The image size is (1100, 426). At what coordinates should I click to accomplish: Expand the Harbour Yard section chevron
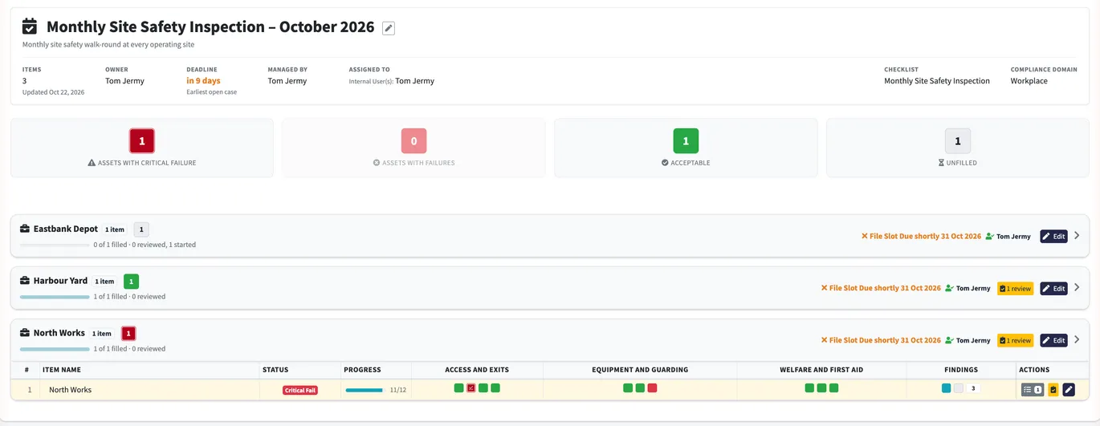pyautogui.click(x=1077, y=287)
